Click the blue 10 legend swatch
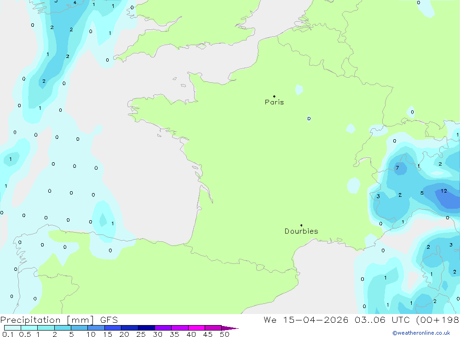Image resolution: width=460 pixels, height=337 pixels. pyautogui.click(x=96, y=328)
